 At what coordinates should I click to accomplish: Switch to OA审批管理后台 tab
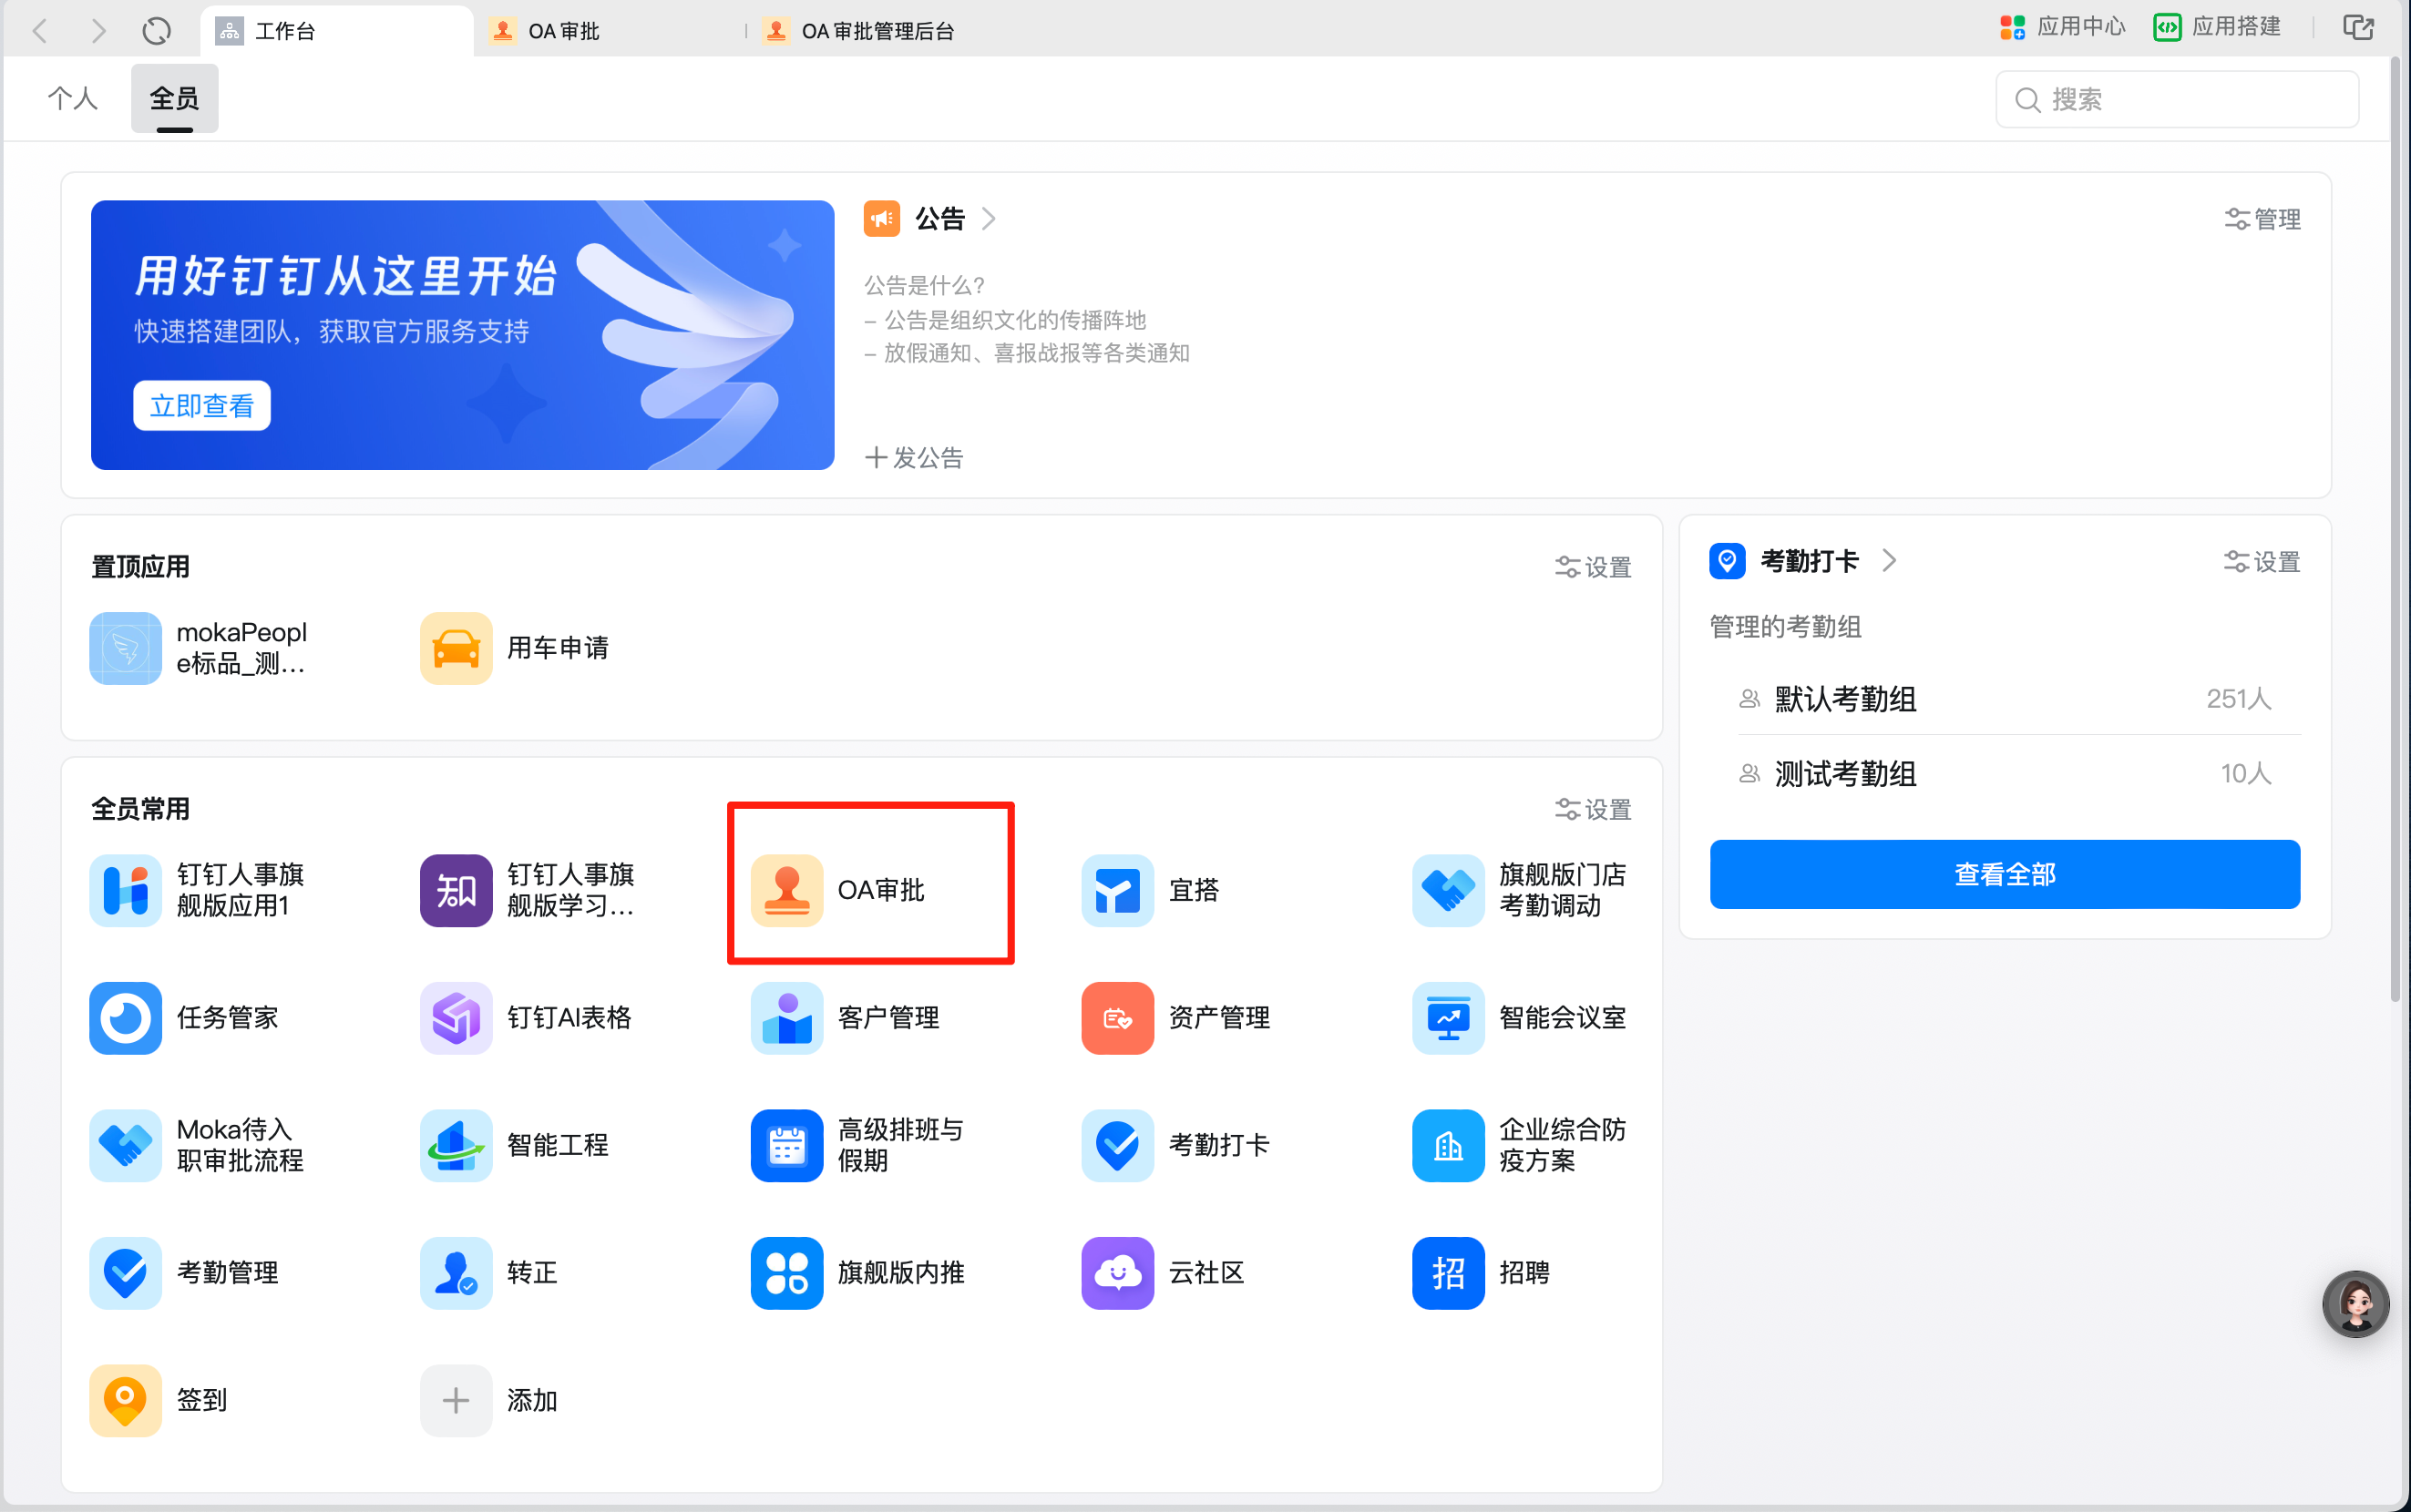[x=858, y=31]
